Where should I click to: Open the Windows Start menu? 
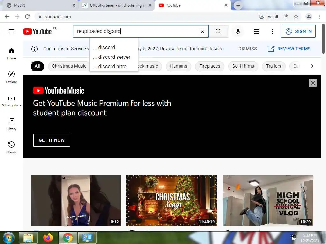[8, 238]
